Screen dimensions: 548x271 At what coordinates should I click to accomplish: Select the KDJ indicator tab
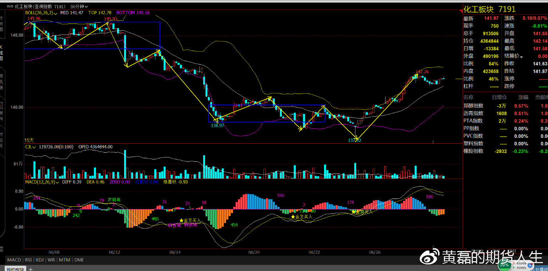(40, 260)
